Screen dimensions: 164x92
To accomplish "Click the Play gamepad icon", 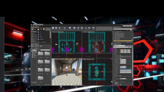I will tap(89, 28).
